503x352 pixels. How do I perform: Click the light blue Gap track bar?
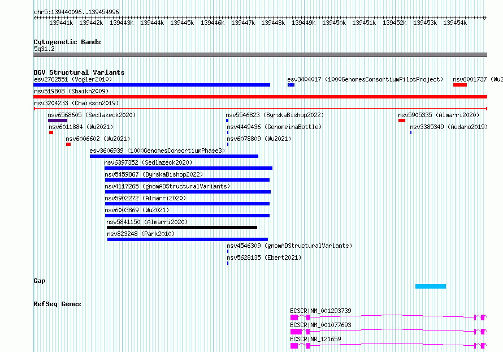pos(431,286)
